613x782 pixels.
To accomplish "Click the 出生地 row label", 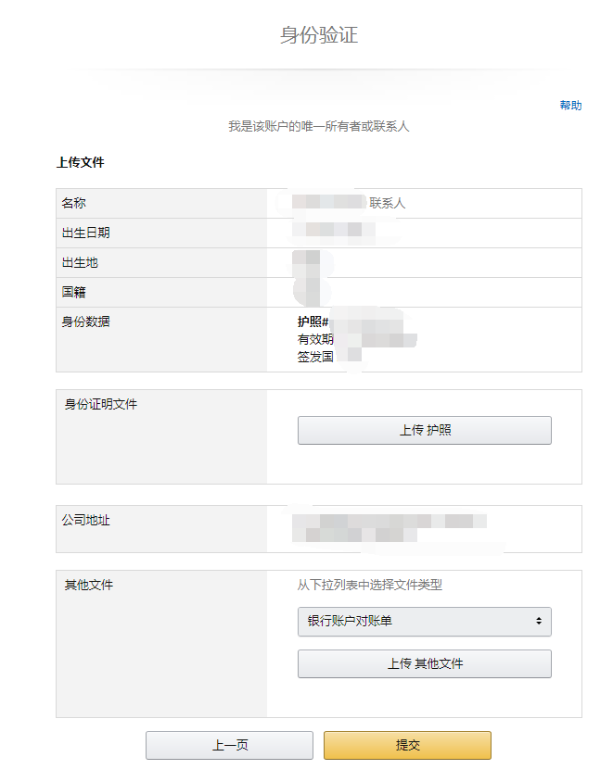I will (x=80, y=263).
